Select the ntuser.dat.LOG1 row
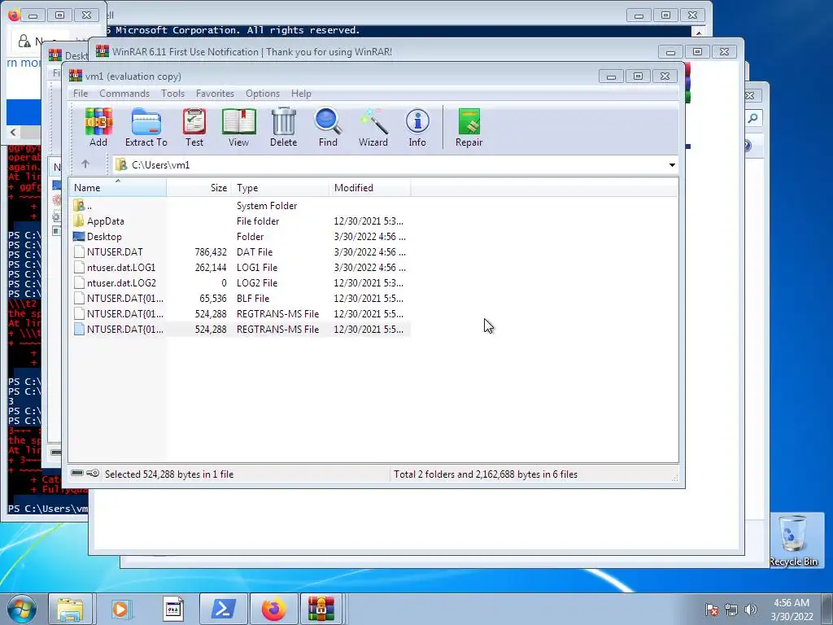The height and width of the screenshot is (625, 833). tap(240, 267)
